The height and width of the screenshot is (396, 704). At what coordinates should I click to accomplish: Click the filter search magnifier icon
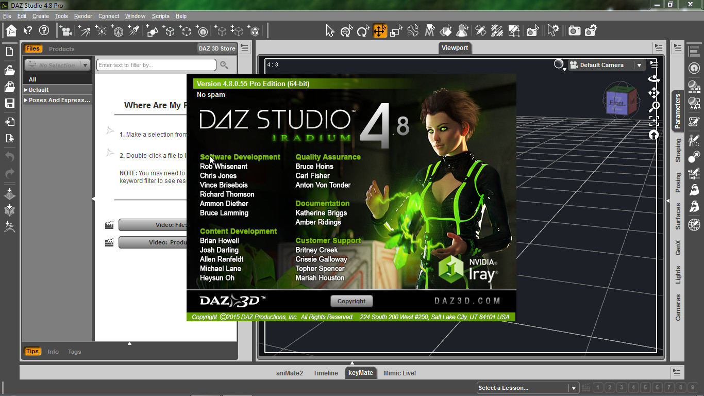[x=224, y=65]
